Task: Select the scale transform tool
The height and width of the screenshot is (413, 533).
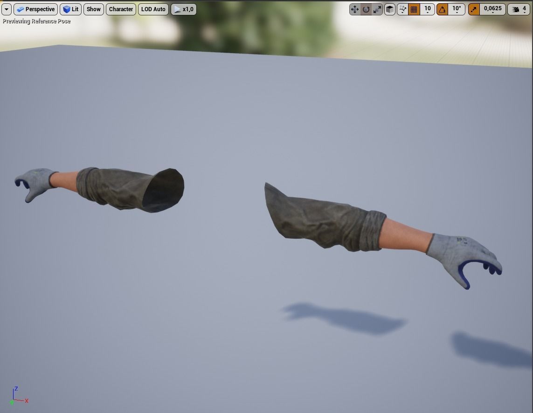Action: [x=377, y=9]
